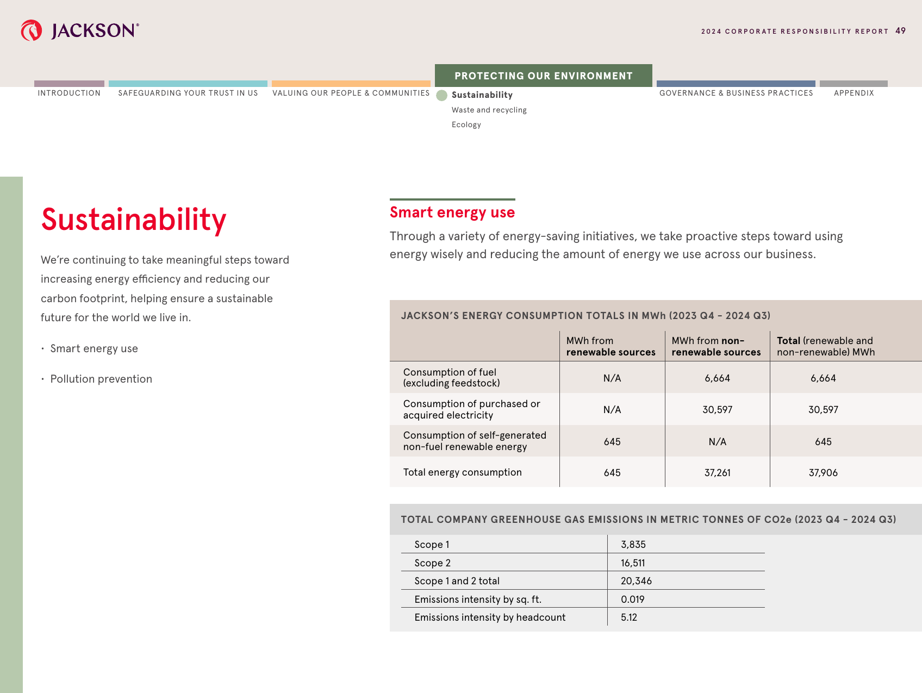
Task: Click Emissions intensity by sq. ft. label
Action: [x=478, y=600]
